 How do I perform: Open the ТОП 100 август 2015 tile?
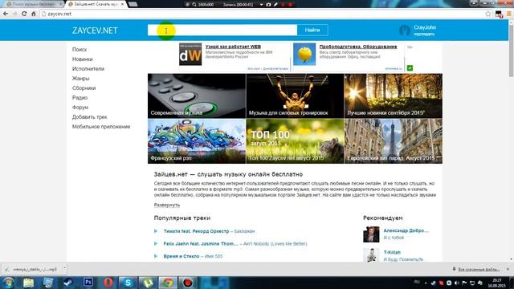point(295,141)
